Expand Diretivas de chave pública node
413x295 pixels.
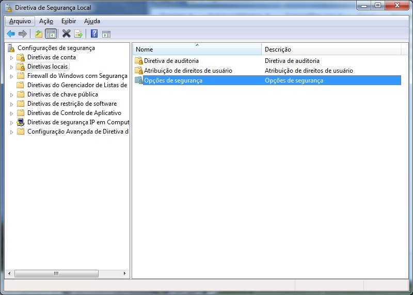tap(11, 95)
